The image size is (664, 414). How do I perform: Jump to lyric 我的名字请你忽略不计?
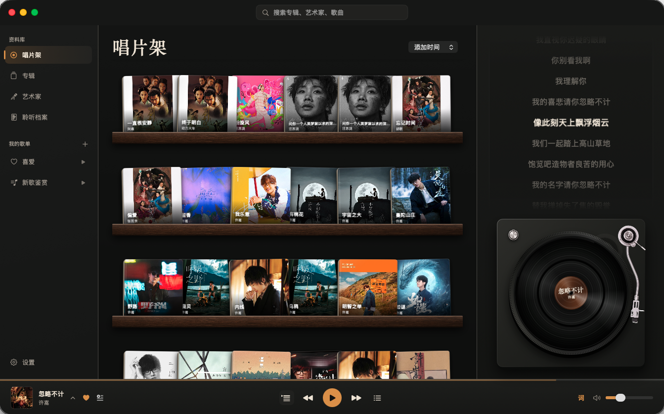point(571,185)
